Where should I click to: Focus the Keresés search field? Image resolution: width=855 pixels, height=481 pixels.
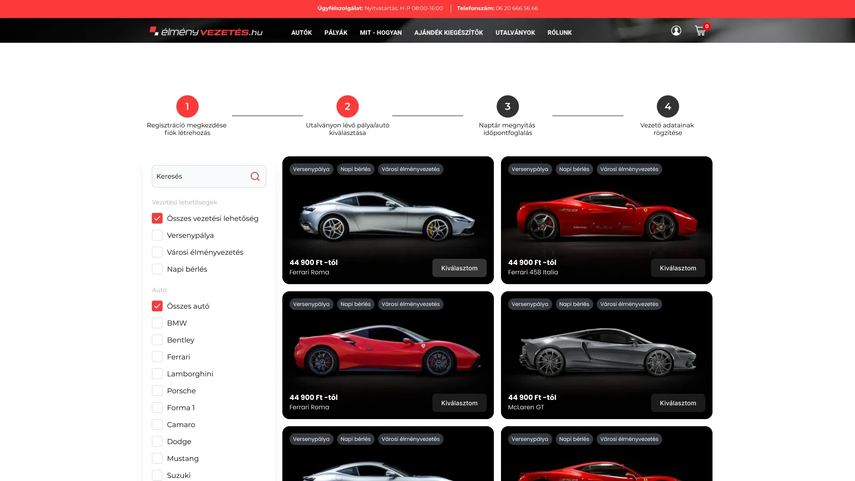coord(209,176)
